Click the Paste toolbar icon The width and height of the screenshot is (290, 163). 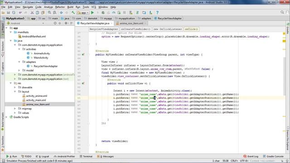(x=43, y=13)
